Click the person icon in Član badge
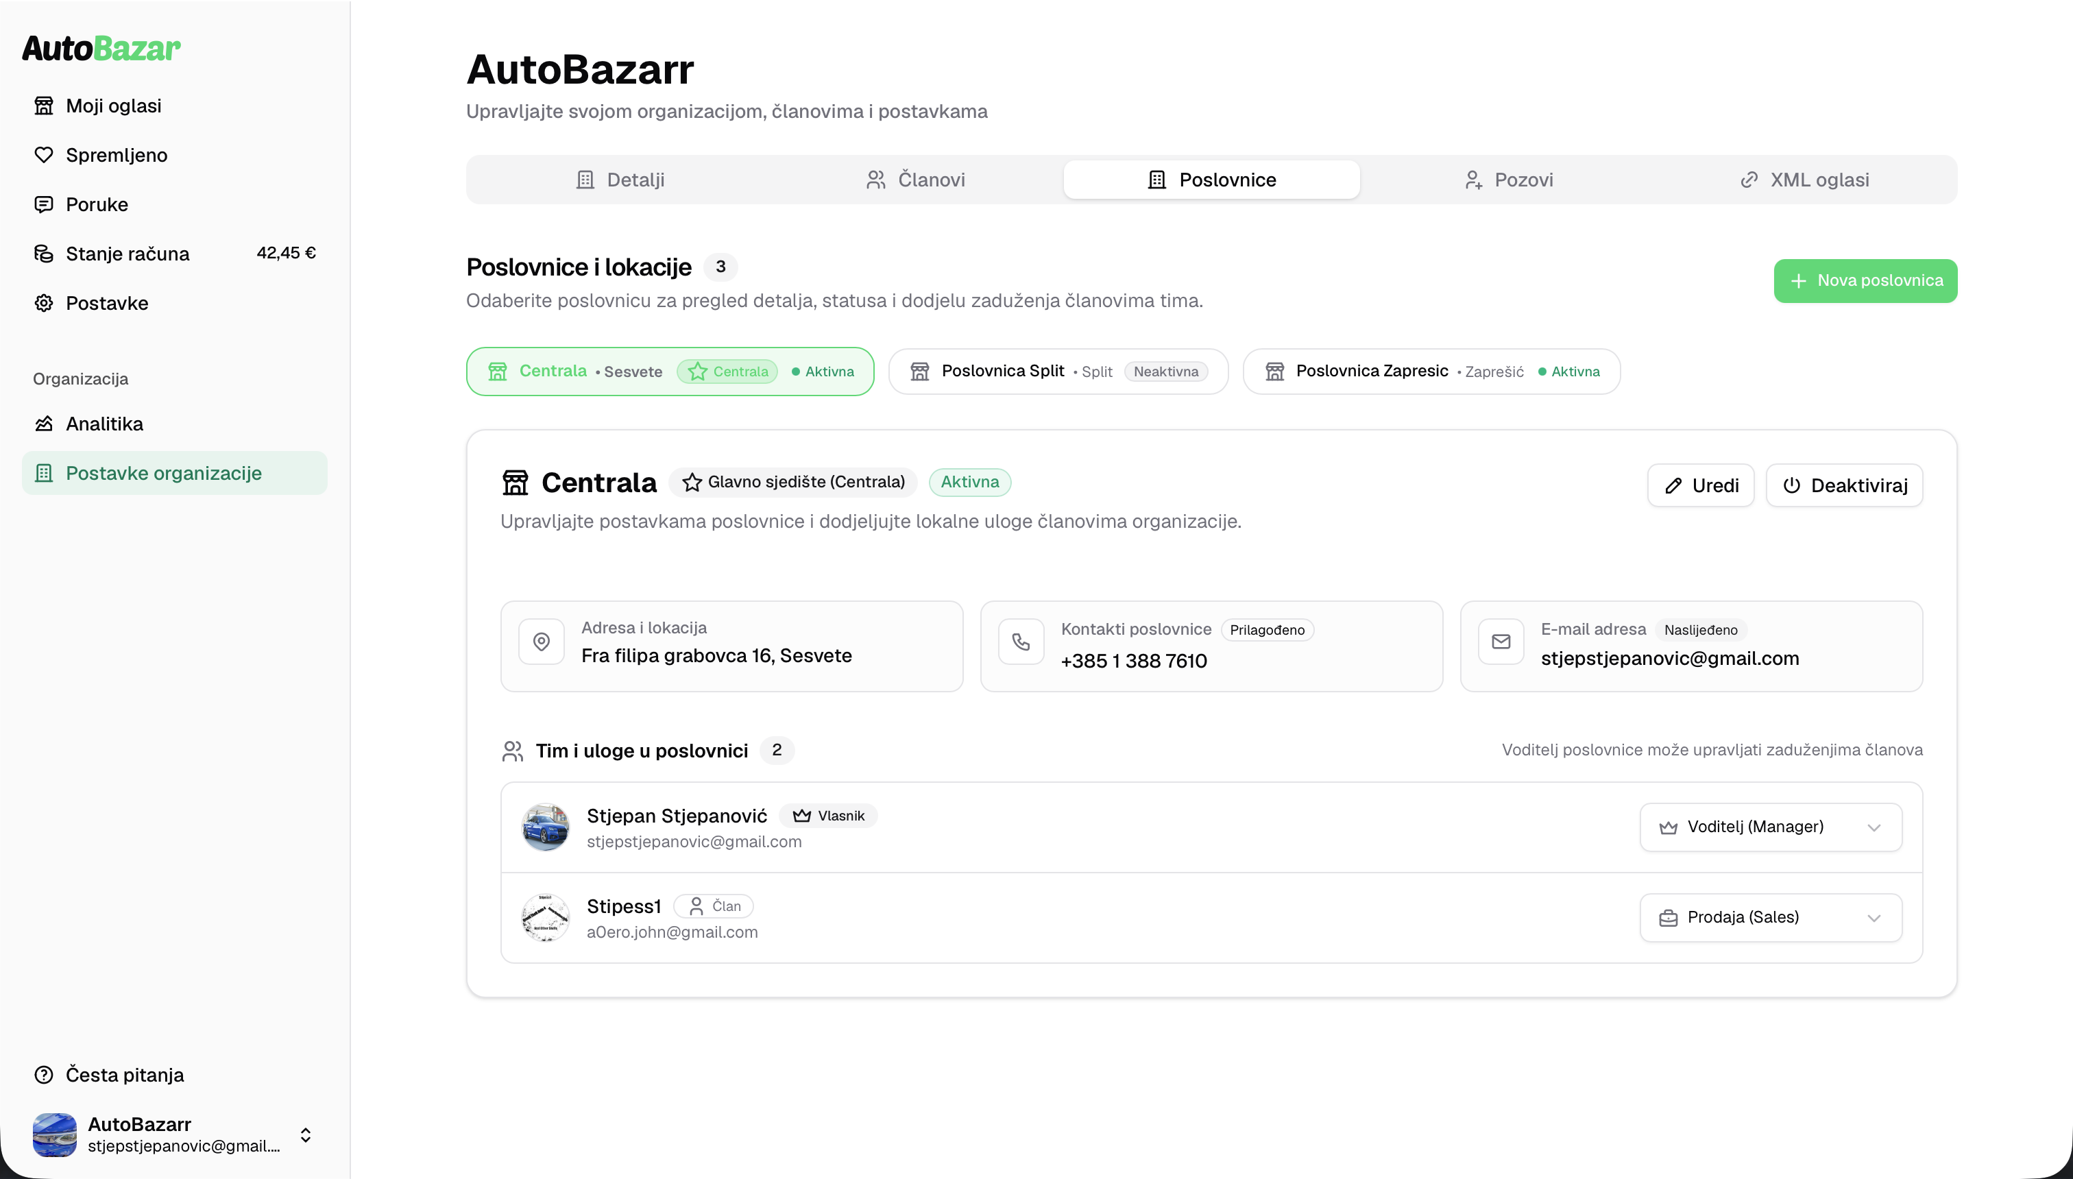 click(x=696, y=907)
